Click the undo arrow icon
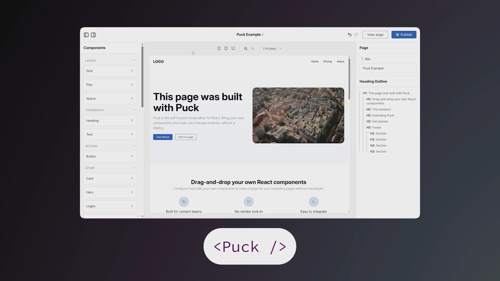 [x=349, y=34]
